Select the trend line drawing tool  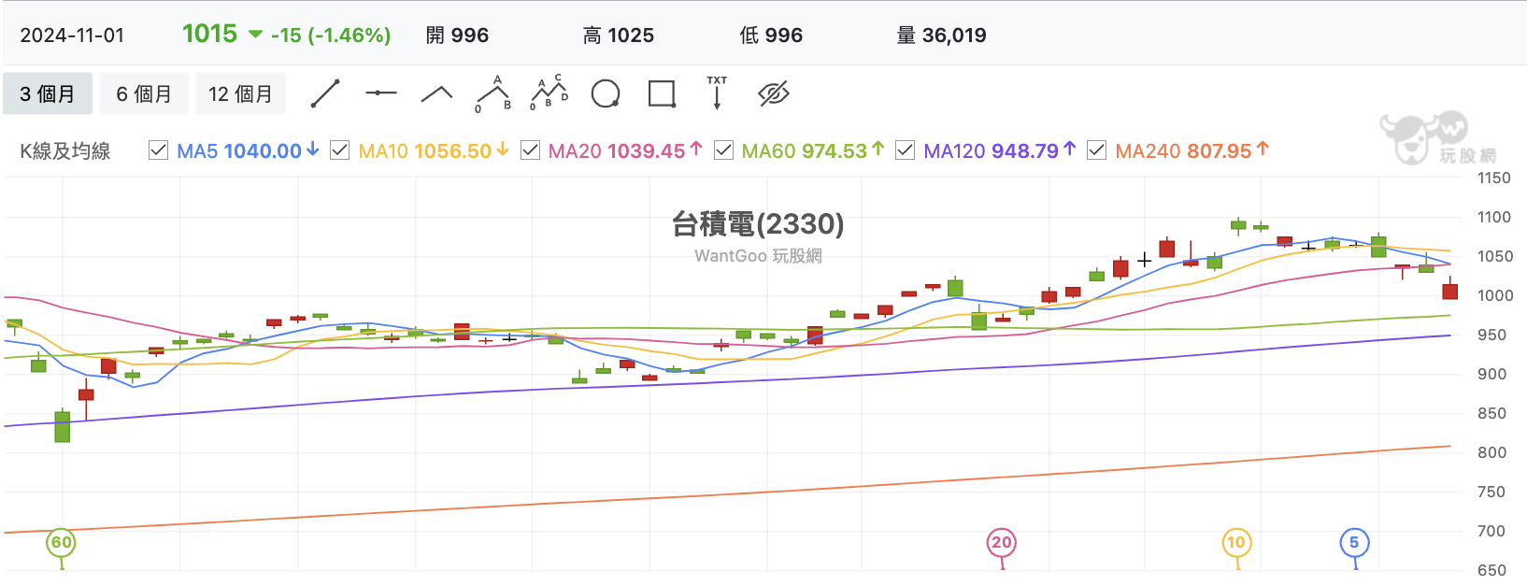pos(325,93)
